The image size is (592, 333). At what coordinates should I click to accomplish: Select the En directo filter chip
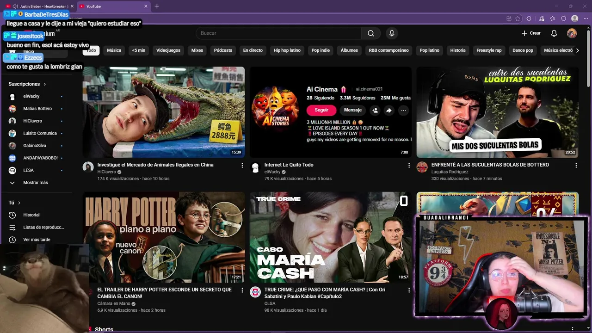253,50
